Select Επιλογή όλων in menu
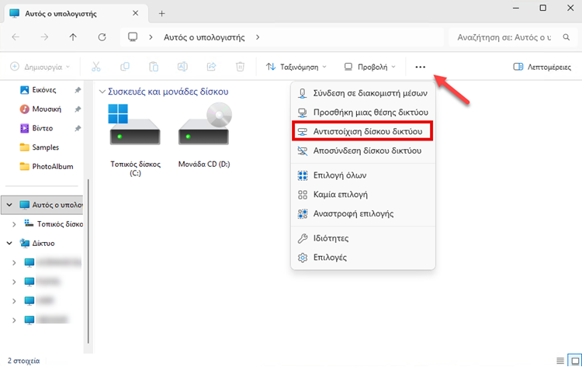582x367 pixels. click(362, 175)
